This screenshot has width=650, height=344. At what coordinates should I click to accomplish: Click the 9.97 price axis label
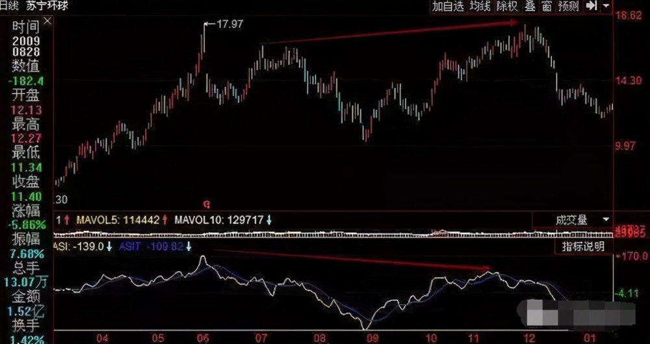point(627,146)
